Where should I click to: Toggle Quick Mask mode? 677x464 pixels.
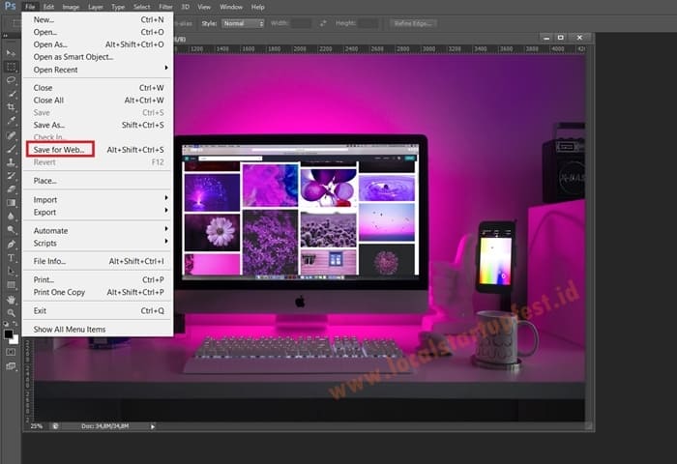click(x=11, y=352)
